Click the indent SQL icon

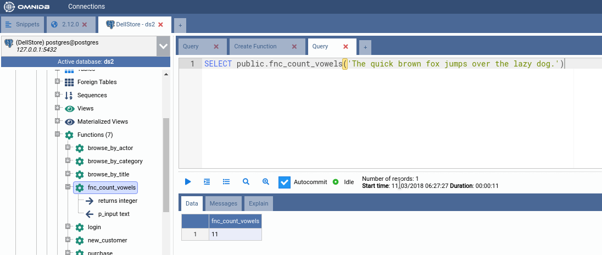[x=207, y=182]
